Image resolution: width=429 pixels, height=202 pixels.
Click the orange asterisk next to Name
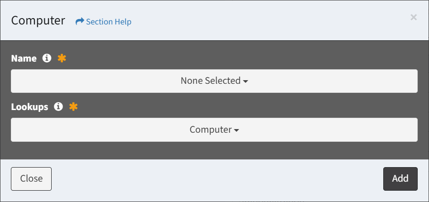pos(62,58)
